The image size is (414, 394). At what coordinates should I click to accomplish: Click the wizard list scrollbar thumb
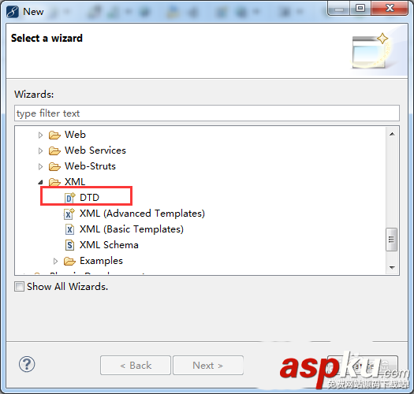point(392,240)
